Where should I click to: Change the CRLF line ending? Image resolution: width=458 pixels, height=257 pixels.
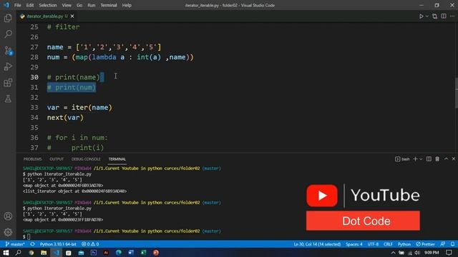tap(388, 244)
